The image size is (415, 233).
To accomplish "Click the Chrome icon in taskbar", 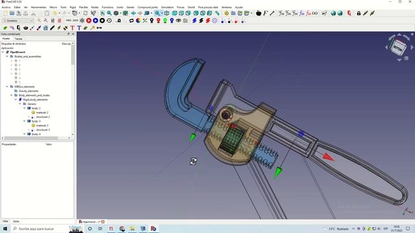I will [x=122, y=228].
